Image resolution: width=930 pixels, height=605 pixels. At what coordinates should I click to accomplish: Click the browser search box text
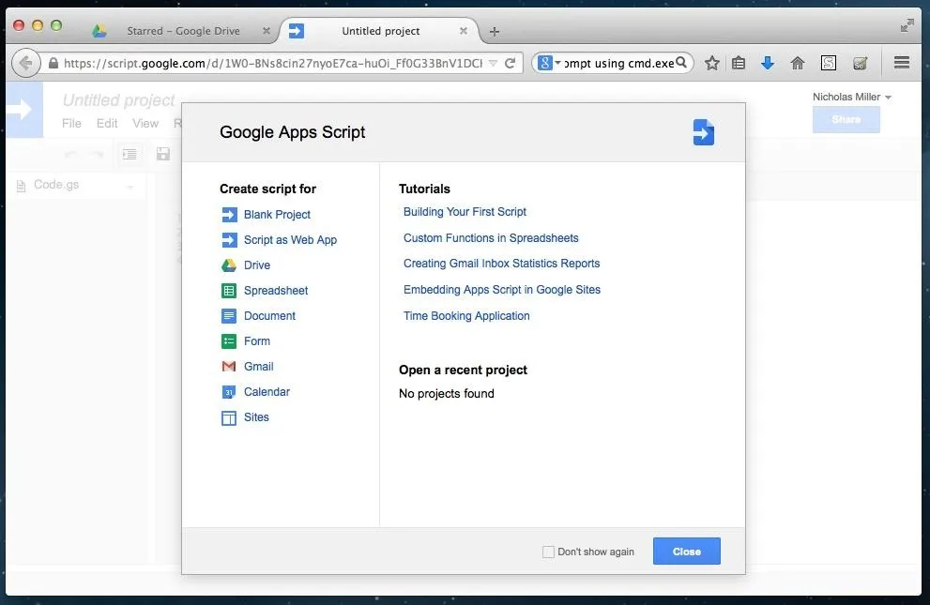[x=618, y=63]
